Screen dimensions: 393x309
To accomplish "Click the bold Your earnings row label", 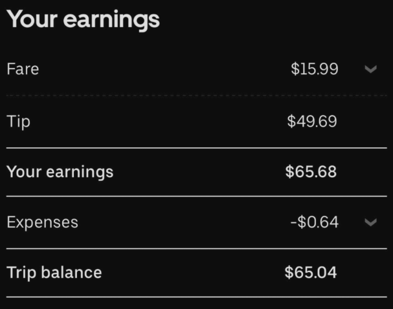I will pos(60,172).
